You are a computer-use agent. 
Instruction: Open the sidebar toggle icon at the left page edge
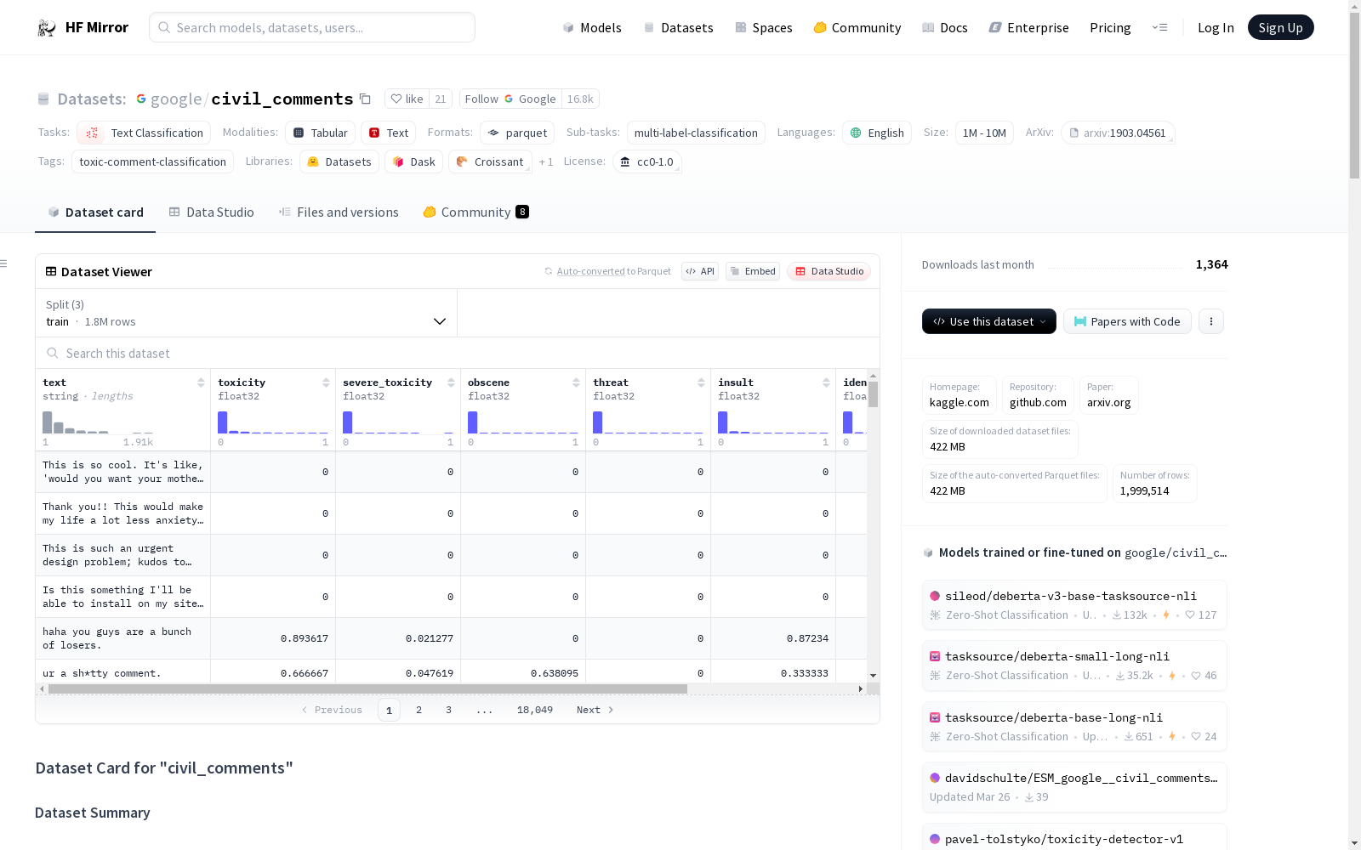3,263
